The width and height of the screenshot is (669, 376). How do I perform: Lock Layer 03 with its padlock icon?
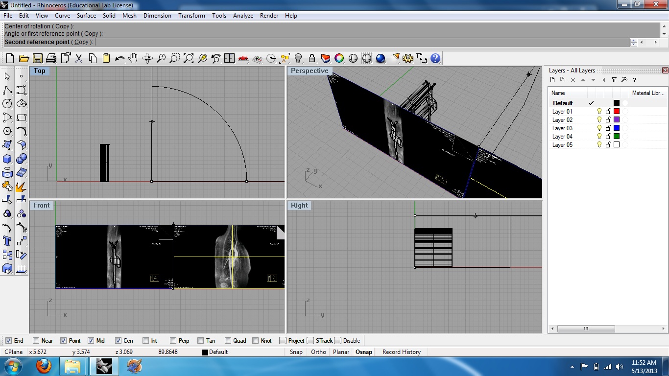608,128
